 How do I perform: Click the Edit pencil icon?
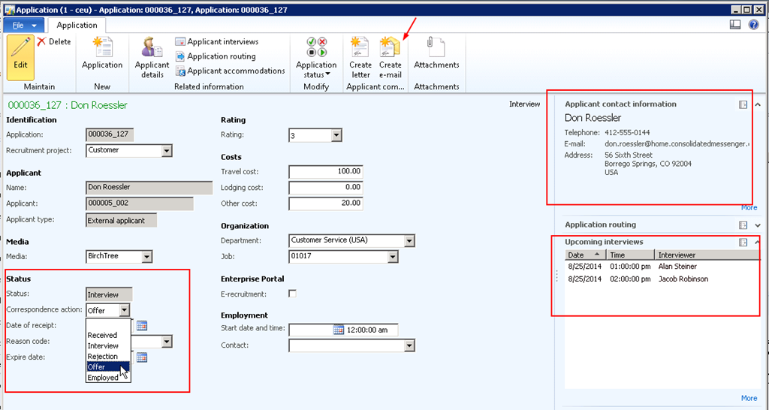(20, 48)
